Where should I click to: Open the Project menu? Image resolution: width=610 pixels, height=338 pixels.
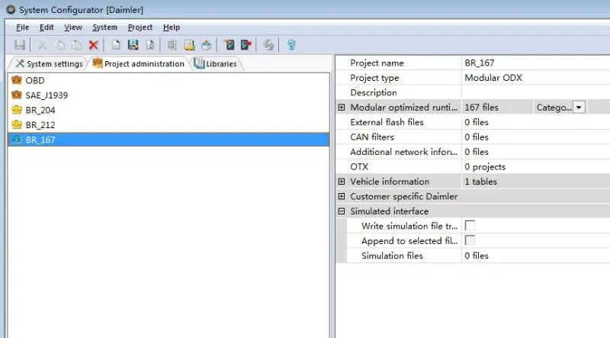(x=140, y=27)
